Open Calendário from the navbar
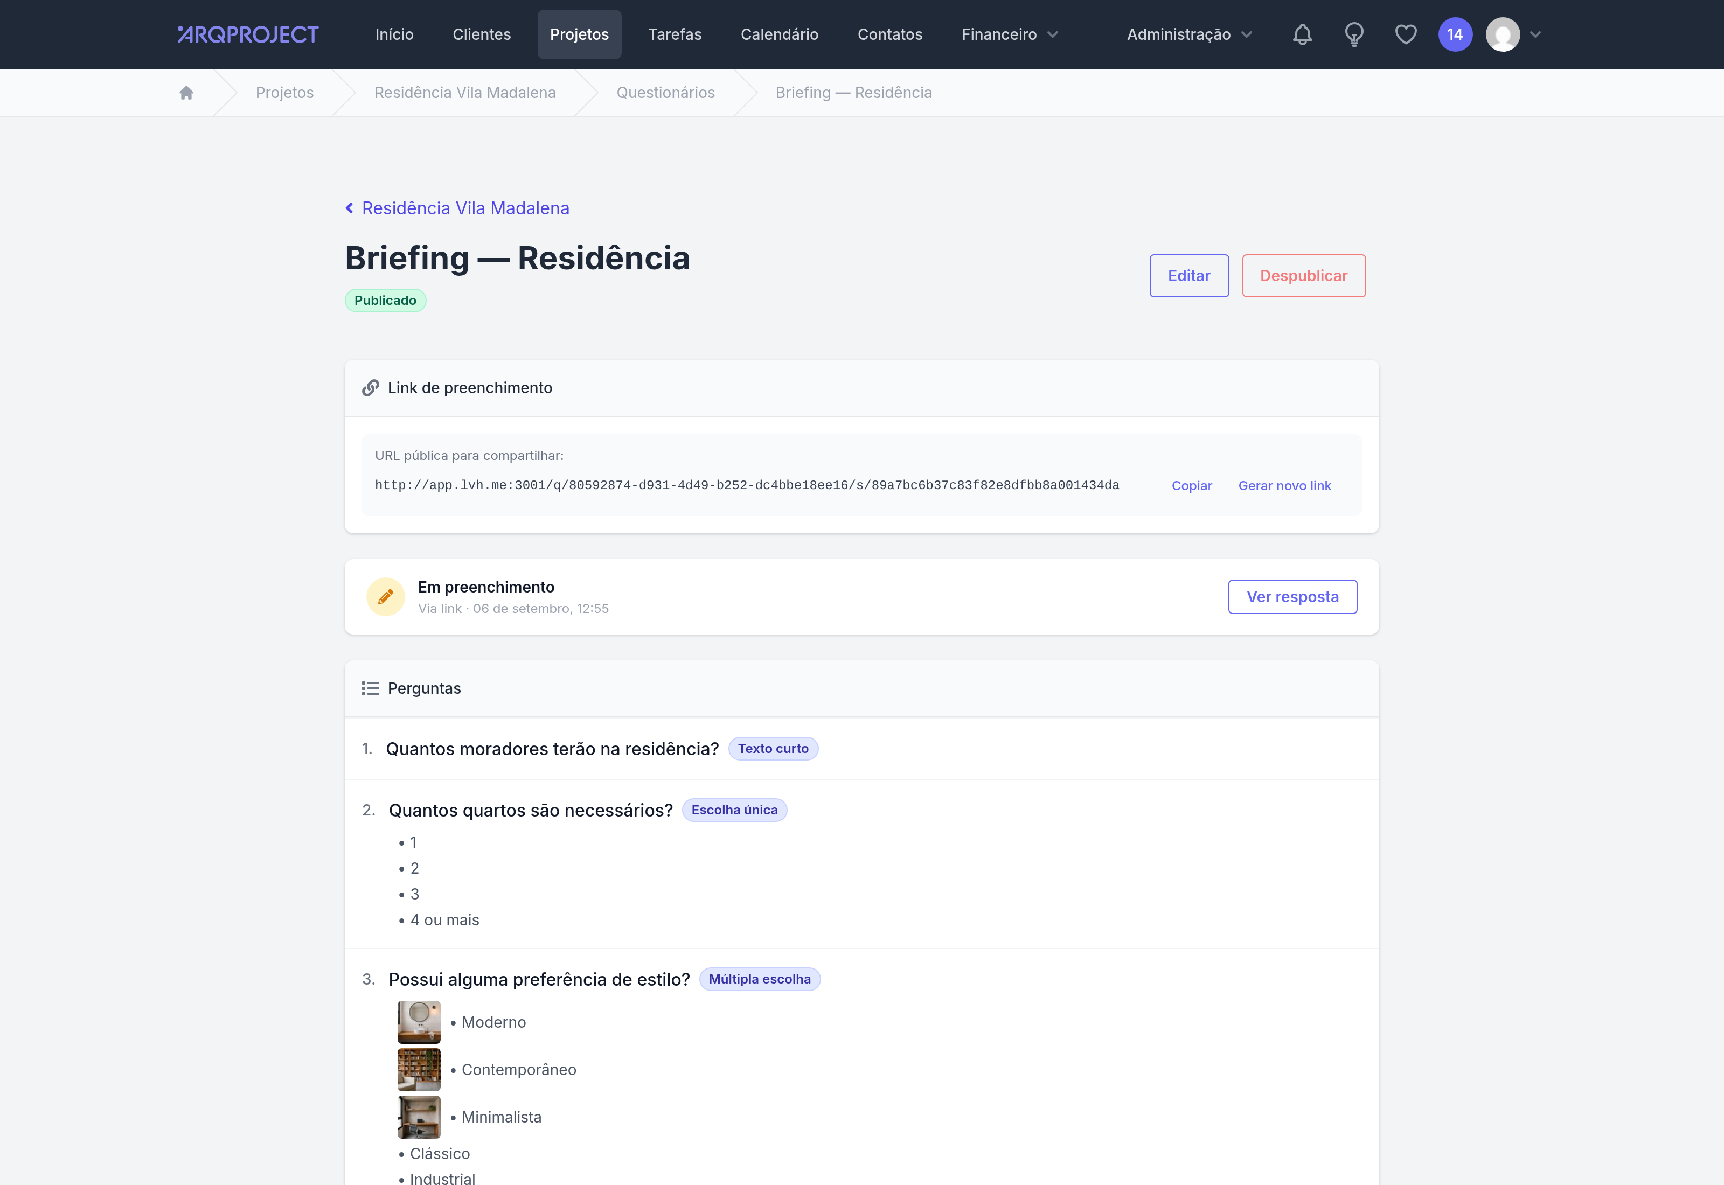Image resolution: width=1724 pixels, height=1185 pixels. (780, 34)
